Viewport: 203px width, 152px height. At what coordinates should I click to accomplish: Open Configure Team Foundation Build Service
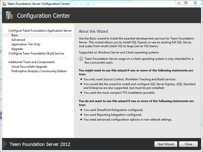[36, 54]
